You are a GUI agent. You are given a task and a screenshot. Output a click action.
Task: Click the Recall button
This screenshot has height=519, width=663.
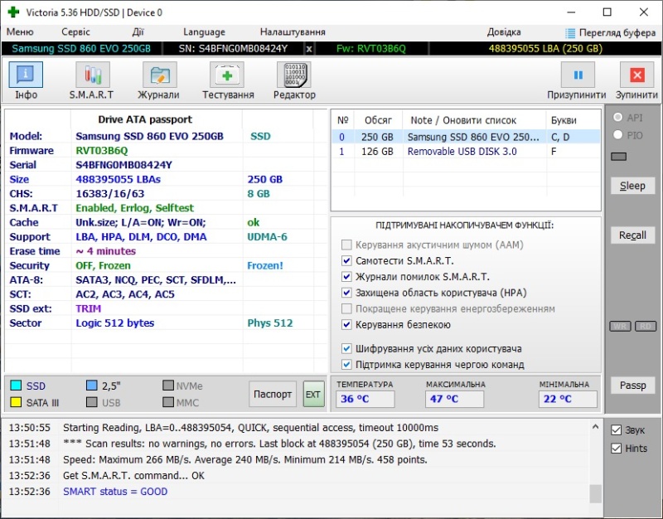pos(632,235)
